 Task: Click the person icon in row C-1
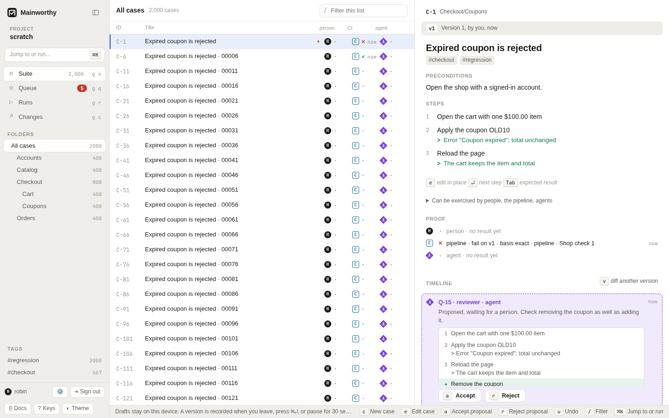[328, 41]
